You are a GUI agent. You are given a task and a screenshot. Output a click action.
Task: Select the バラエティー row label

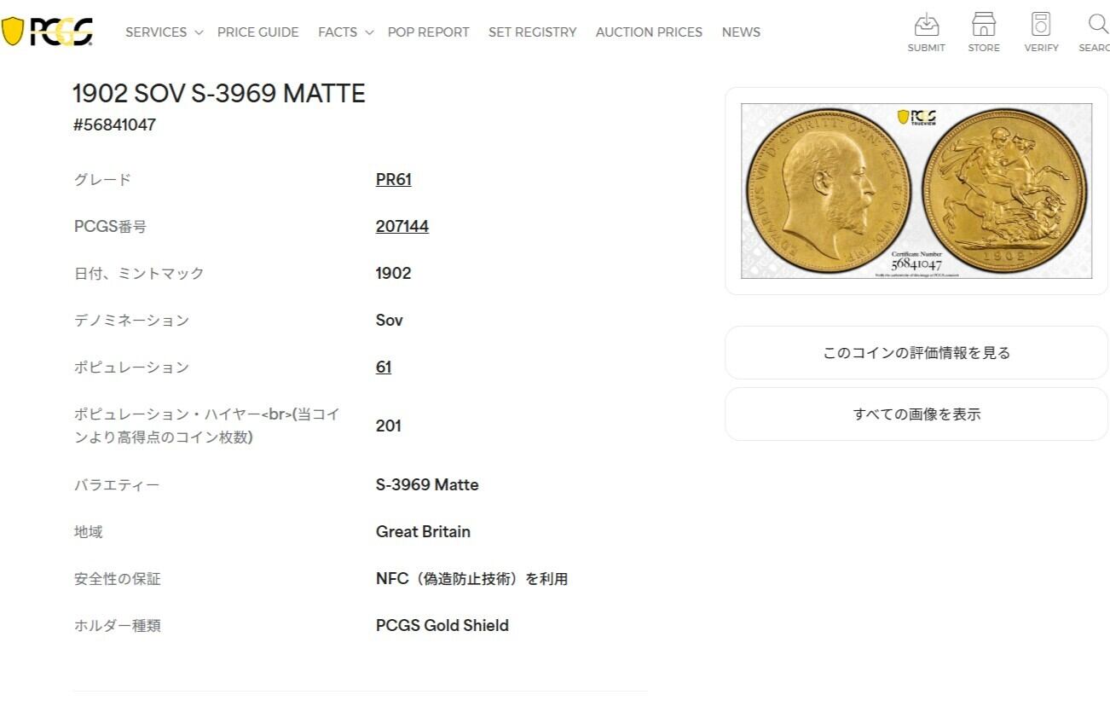coord(118,484)
